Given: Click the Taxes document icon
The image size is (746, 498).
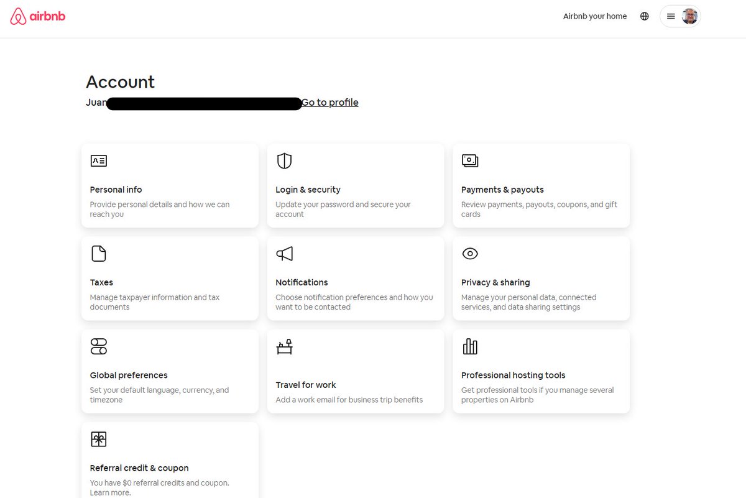Looking at the screenshot, I should tap(99, 254).
